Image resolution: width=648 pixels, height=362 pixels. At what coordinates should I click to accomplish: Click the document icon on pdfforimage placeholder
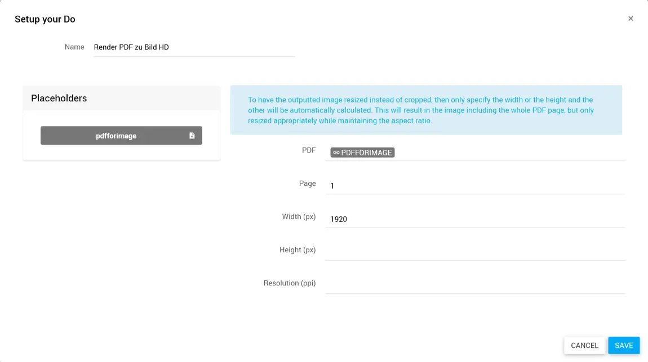[192, 136]
